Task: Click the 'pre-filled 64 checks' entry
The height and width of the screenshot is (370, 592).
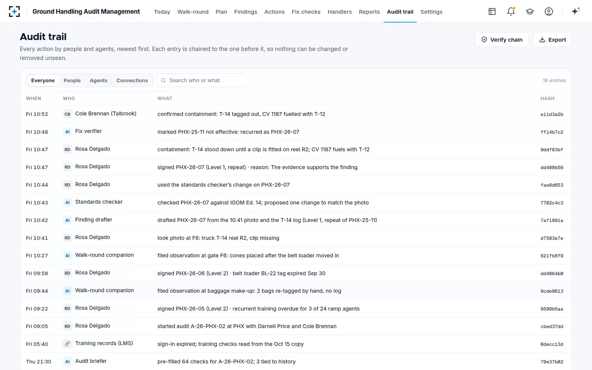Action: [296, 361]
